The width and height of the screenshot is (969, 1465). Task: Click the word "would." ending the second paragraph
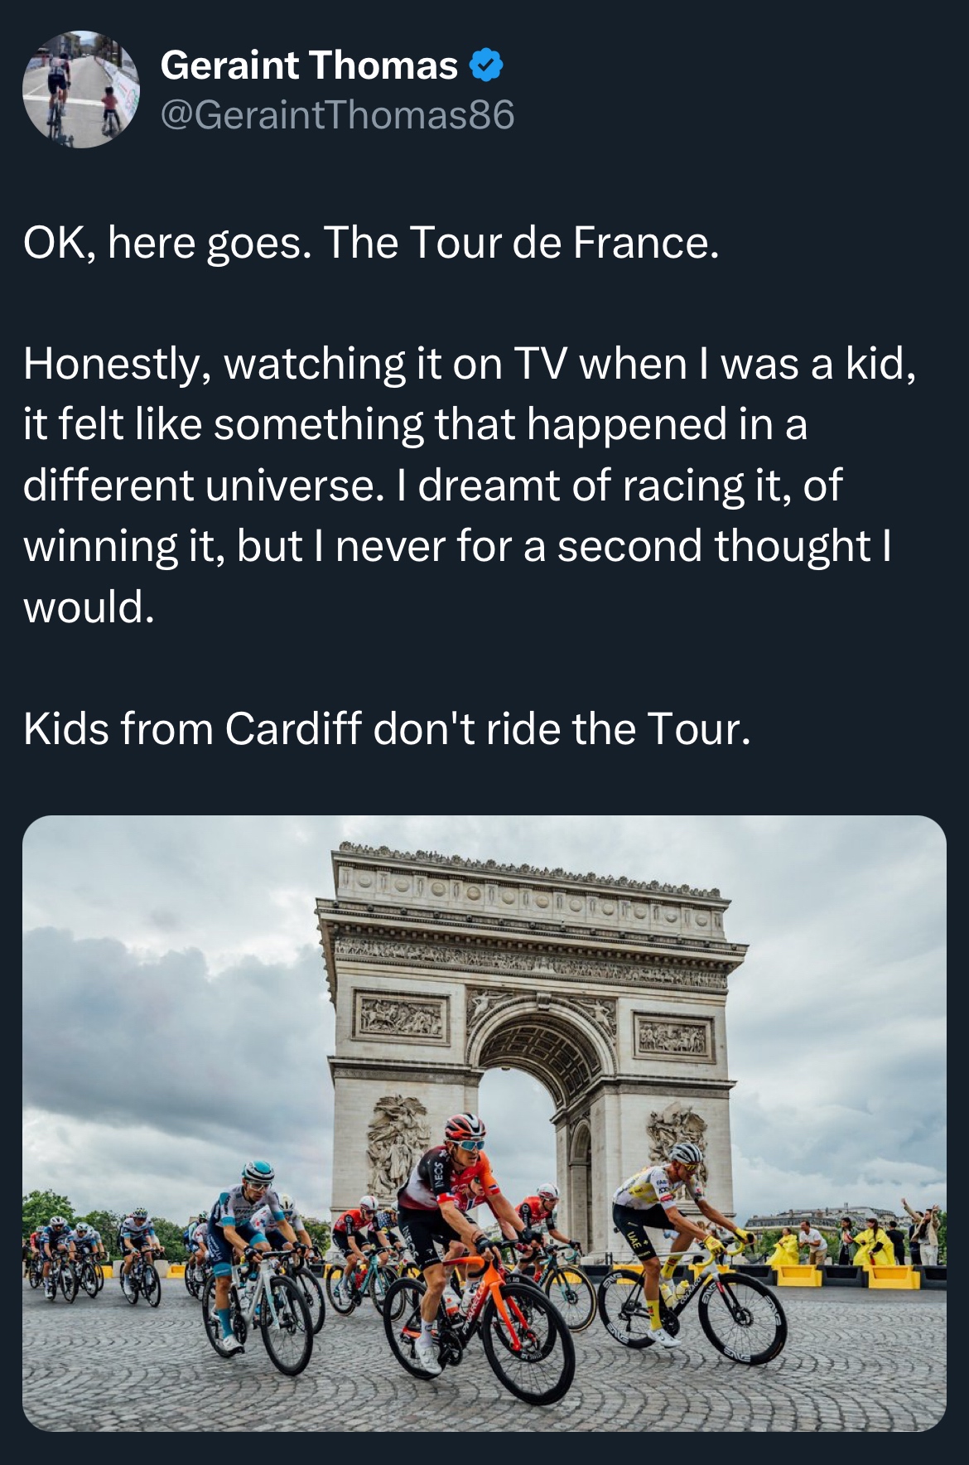(x=89, y=607)
